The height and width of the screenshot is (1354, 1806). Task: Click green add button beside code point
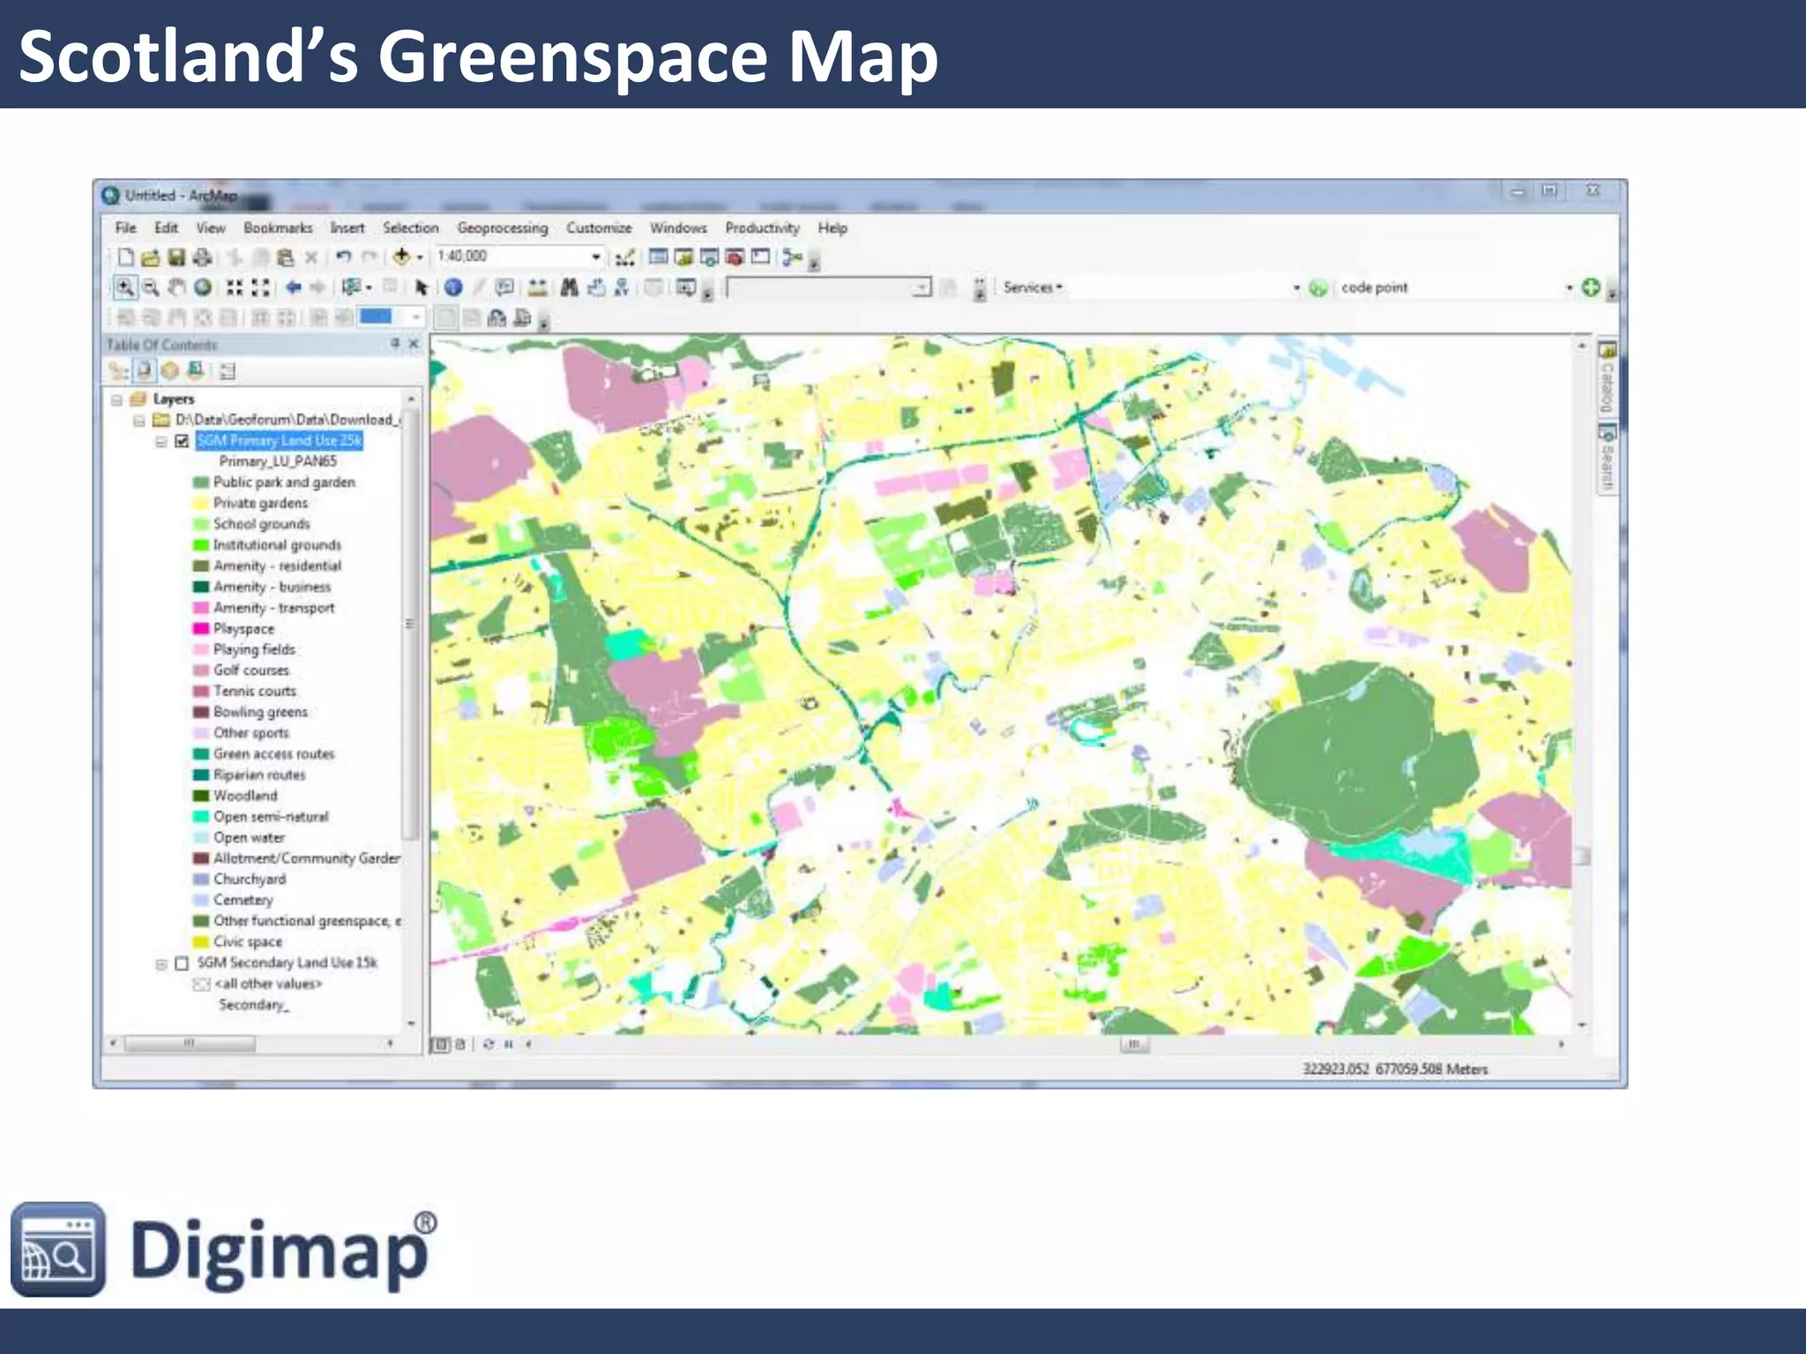coord(1590,287)
